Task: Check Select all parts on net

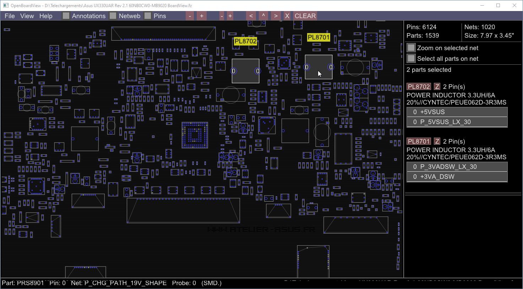Action: coord(411,58)
